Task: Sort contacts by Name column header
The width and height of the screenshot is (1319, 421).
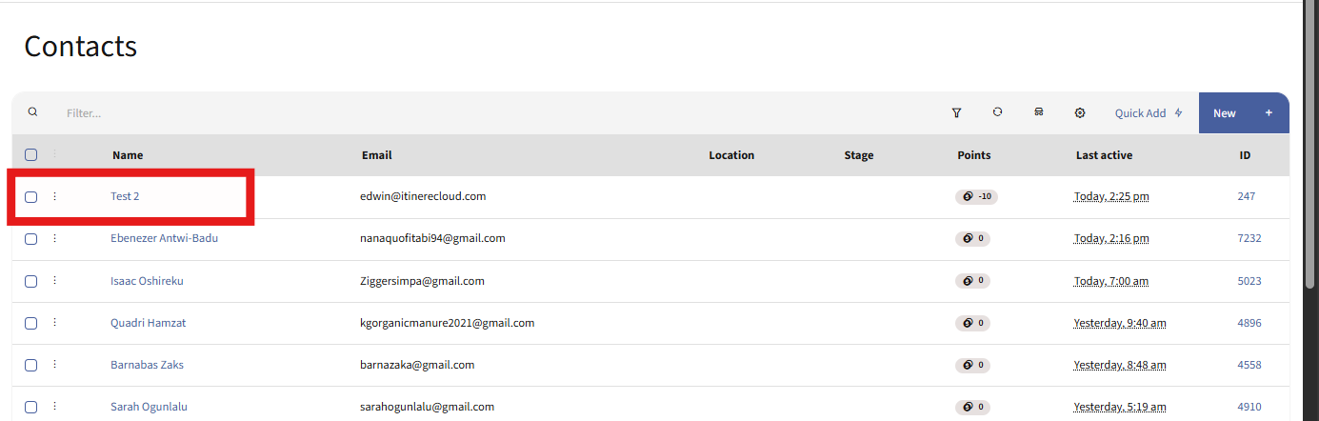Action: tap(128, 155)
